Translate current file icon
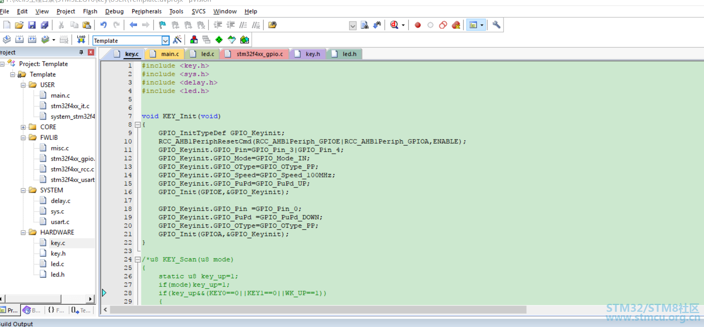The image size is (704, 327). pos(7,40)
